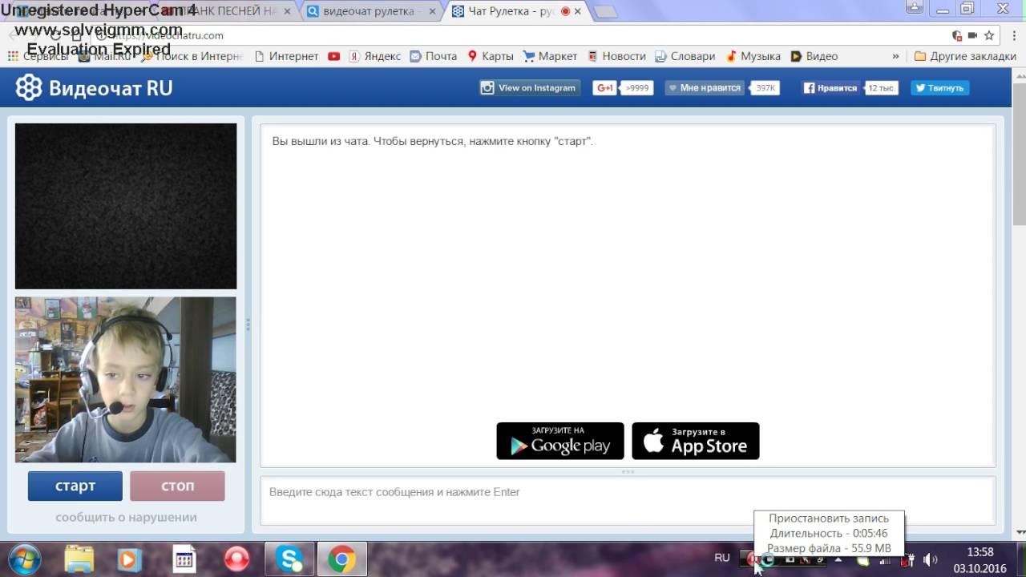Open View on Instagram button
The image size is (1026, 577).
529,88
